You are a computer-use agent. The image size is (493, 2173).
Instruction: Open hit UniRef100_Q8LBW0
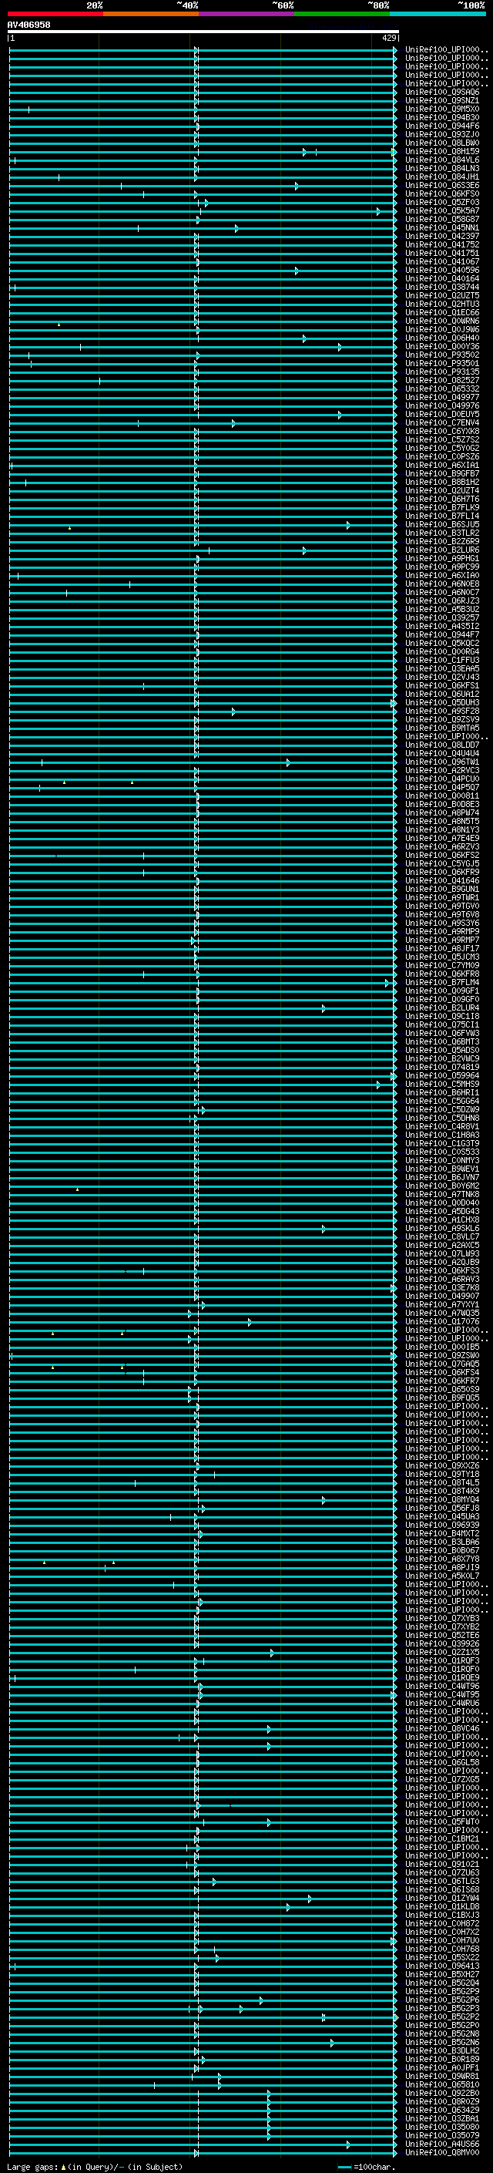tap(441, 143)
